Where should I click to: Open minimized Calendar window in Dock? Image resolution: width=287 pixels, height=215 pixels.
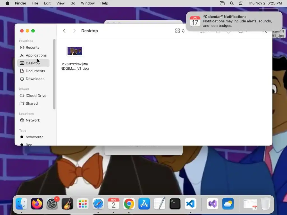pos(250,204)
